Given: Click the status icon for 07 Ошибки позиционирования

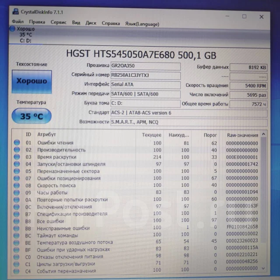Looking at the screenshot, I should pyautogui.click(x=17, y=178).
